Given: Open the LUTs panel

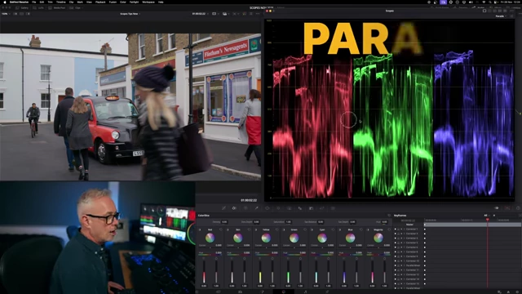Looking at the screenshot, I should click(x=39, y=7).
